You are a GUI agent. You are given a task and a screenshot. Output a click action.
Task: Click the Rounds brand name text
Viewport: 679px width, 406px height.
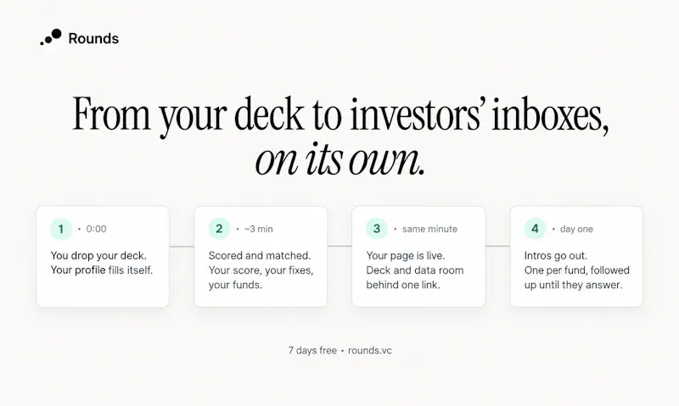click(x=93, y=38)
